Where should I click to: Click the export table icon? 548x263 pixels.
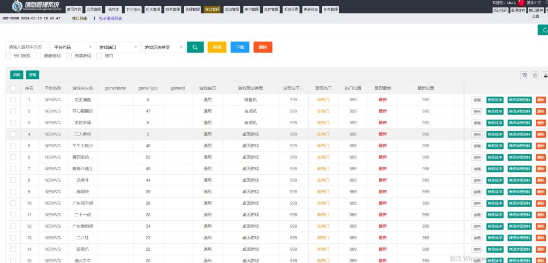[545, 76]
